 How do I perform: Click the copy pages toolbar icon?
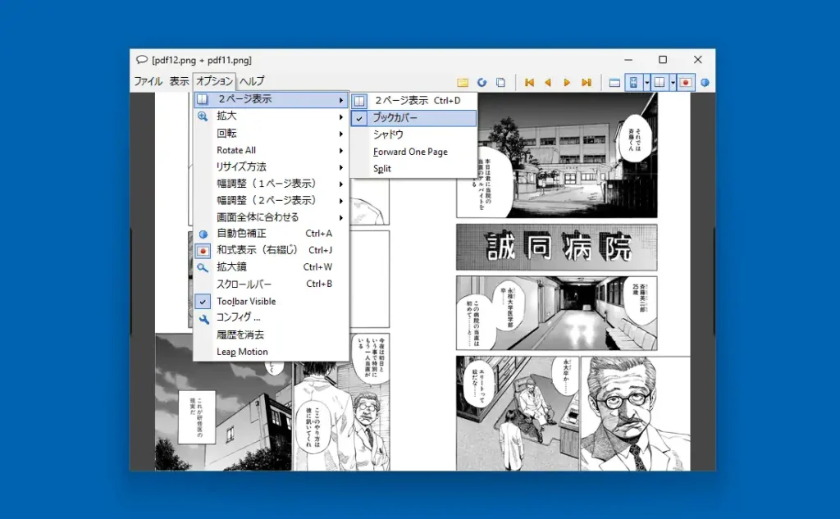coord(500,81)
